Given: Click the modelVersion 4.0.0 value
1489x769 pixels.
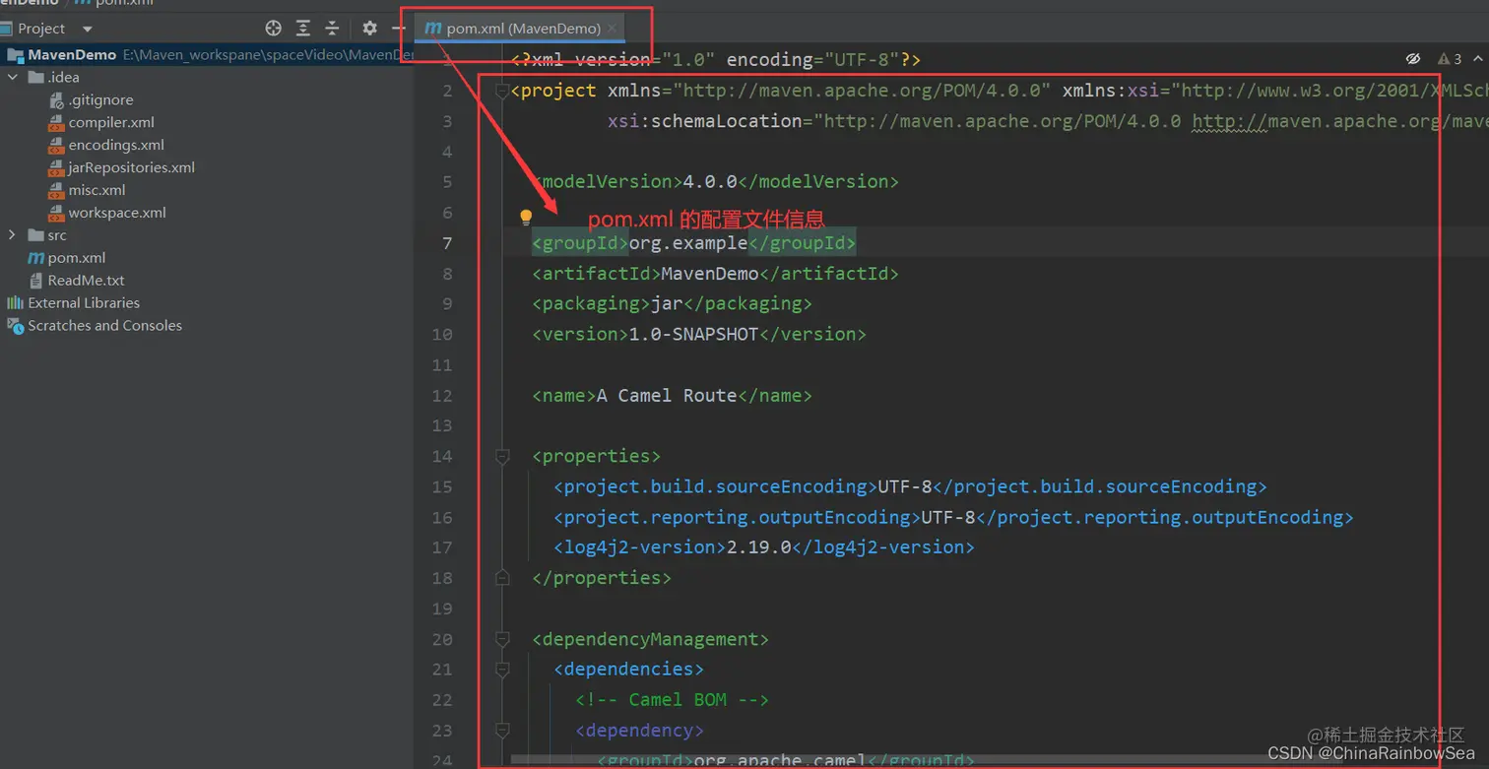Looking at the screenshot, I should 710,182.
